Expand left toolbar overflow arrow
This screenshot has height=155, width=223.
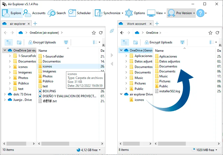coord(104,45)
